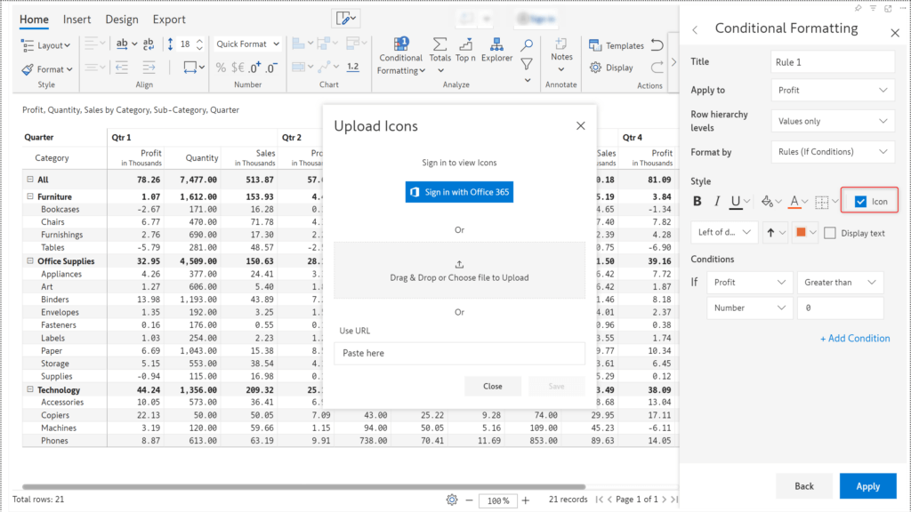Launch the Explorer tool
911x512 pixels.
tap(496, 51)
